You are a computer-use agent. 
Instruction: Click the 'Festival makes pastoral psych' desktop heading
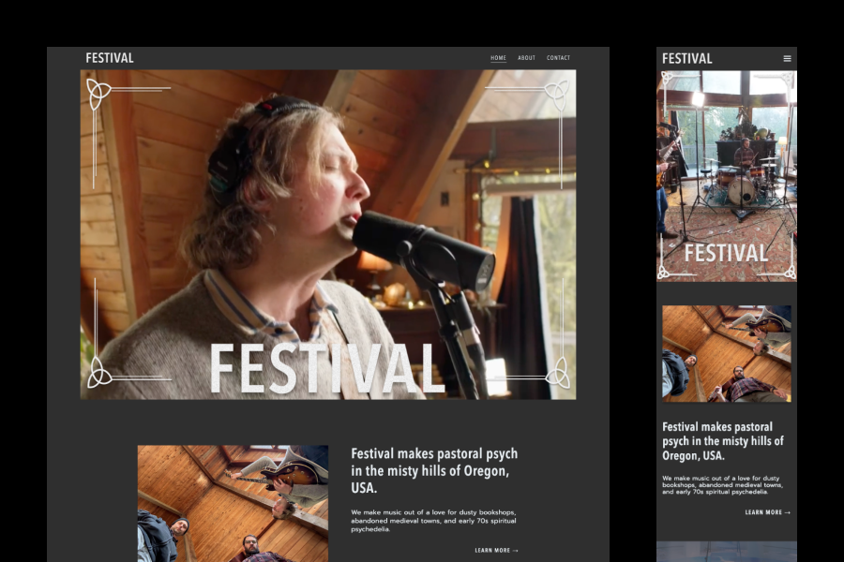click(434, 470)
